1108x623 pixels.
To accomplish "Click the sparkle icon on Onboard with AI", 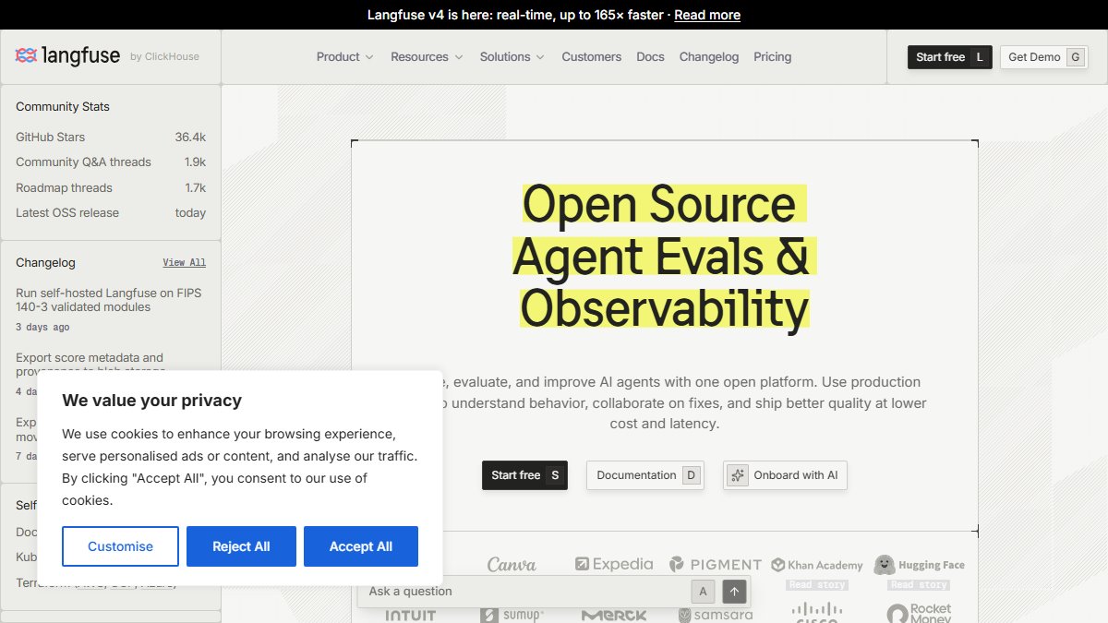I will tap(737, 475).
